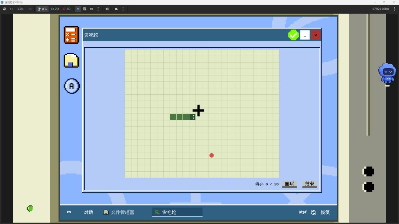Open the three-dot menu next to 1792x1008
The height and width of the screenshot is (224, 399).
[x=395, y=9]
